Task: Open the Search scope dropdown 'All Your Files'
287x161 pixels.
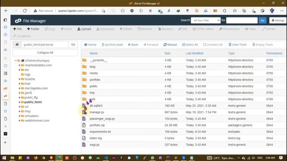Action: coord(205,20)
